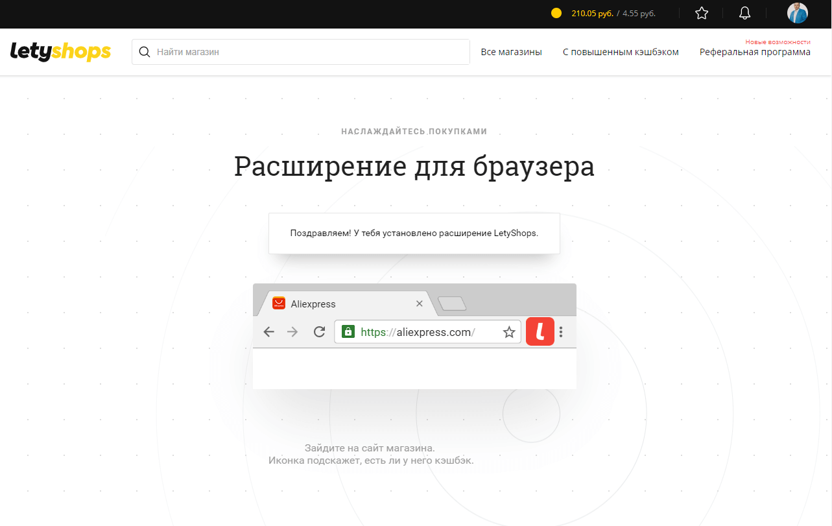
Task: Click the LetyShops logo
Action: pos(60,51)
